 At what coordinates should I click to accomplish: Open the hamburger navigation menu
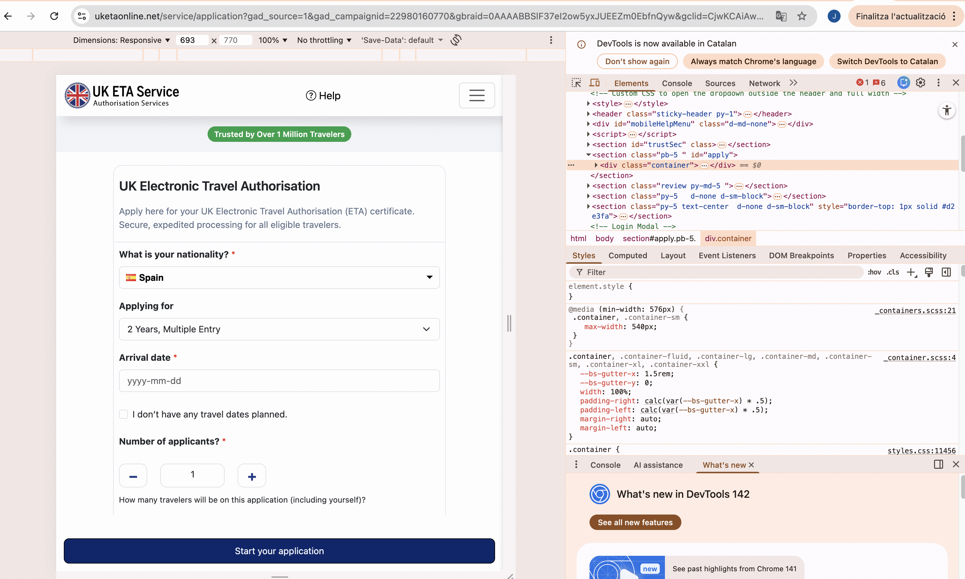[477, 96]
